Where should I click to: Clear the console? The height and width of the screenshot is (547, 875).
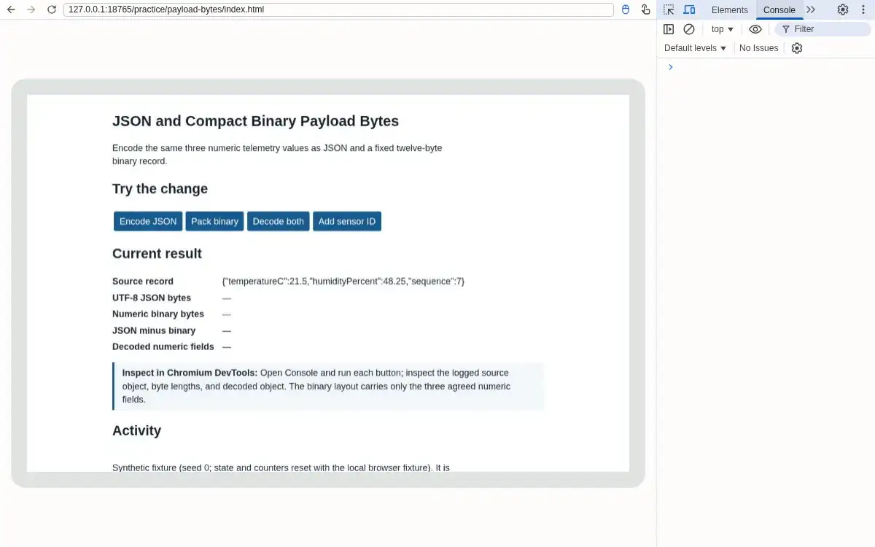pos(689,29)
